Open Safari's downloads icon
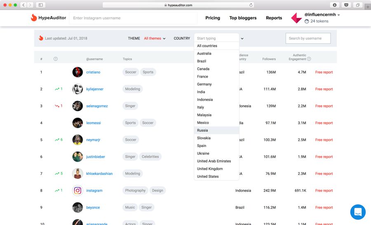 point(335,5)
